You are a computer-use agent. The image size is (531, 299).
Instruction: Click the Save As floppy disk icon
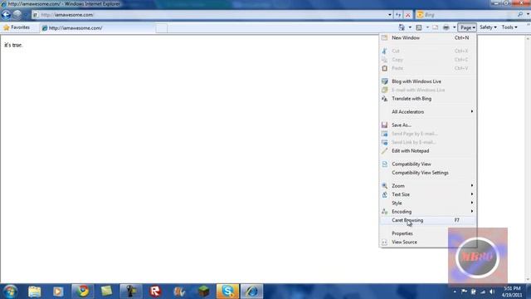coord(384,125)
